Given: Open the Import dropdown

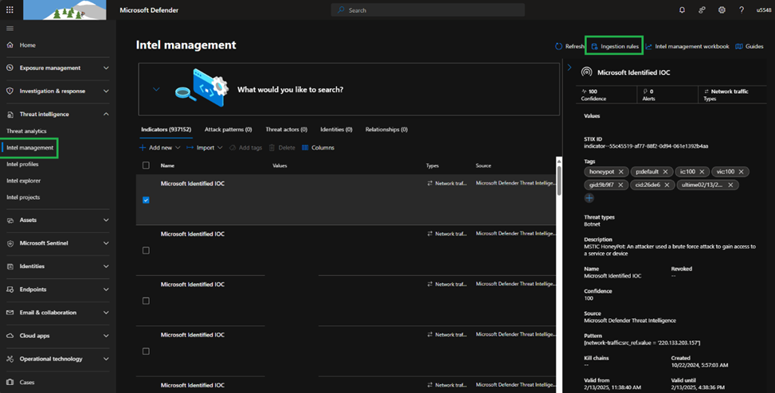Looking at the screenshot, I should pyautogui.click(x=204, y=148).
